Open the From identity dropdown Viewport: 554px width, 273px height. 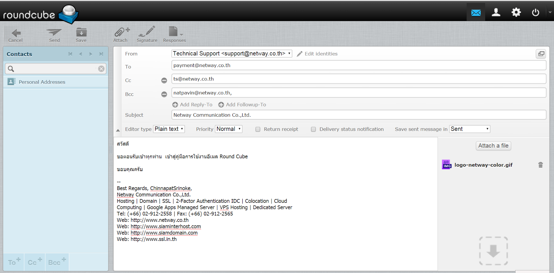(x=232, y=54)
